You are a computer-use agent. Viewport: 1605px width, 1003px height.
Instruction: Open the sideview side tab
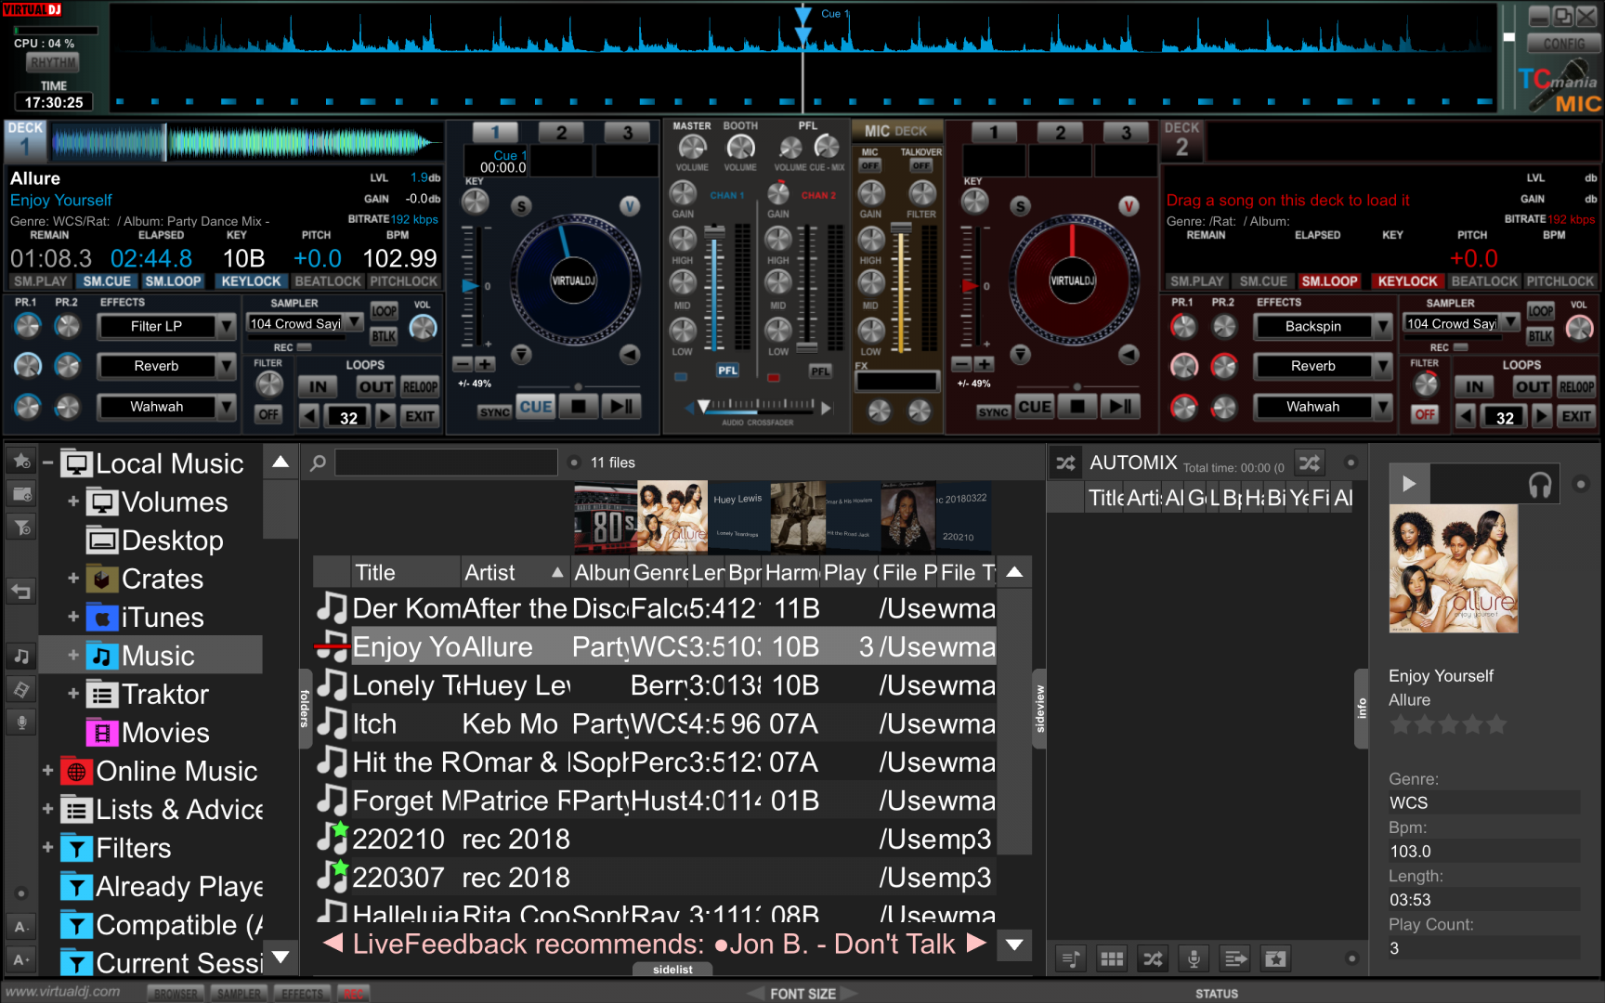point(1039,708)
